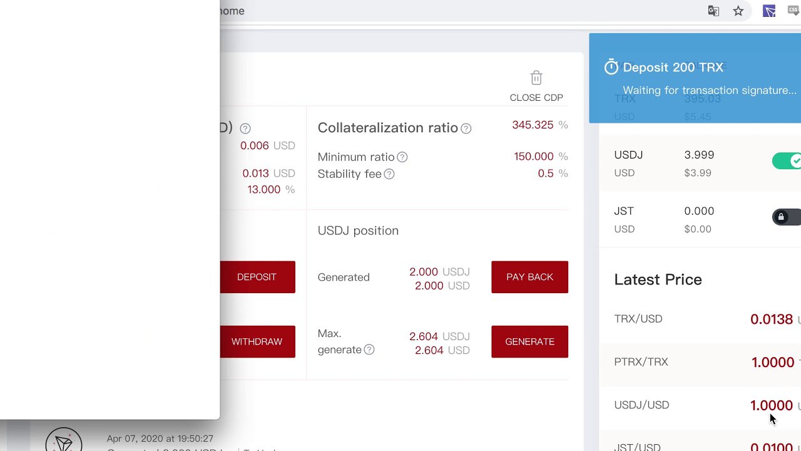
Task: Show help for Minimum ratio
Action: [402, 157]
